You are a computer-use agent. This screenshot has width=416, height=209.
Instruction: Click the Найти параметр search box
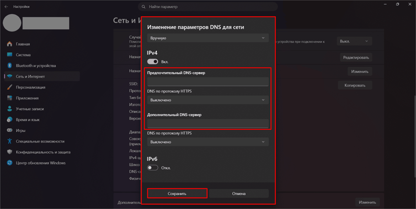click(208, 7)
